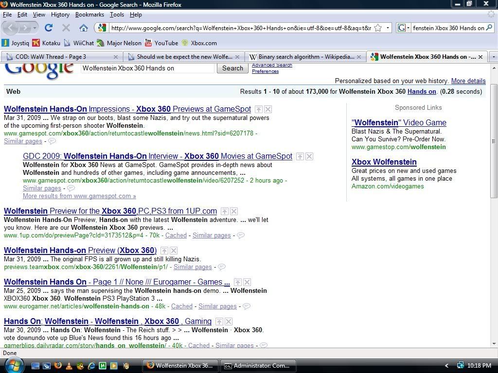The width and height of the screenshot is (498, 373).
Task: Remove the GameSpot Hands-On Impressions result
Action: pyautogui.click(x=268, y=109)
